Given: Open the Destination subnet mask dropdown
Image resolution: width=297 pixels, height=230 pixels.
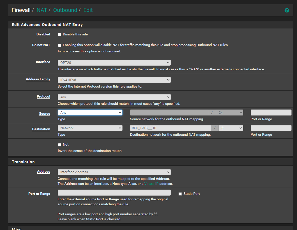Looking at the screenshot, I should (x=231, y=128).
